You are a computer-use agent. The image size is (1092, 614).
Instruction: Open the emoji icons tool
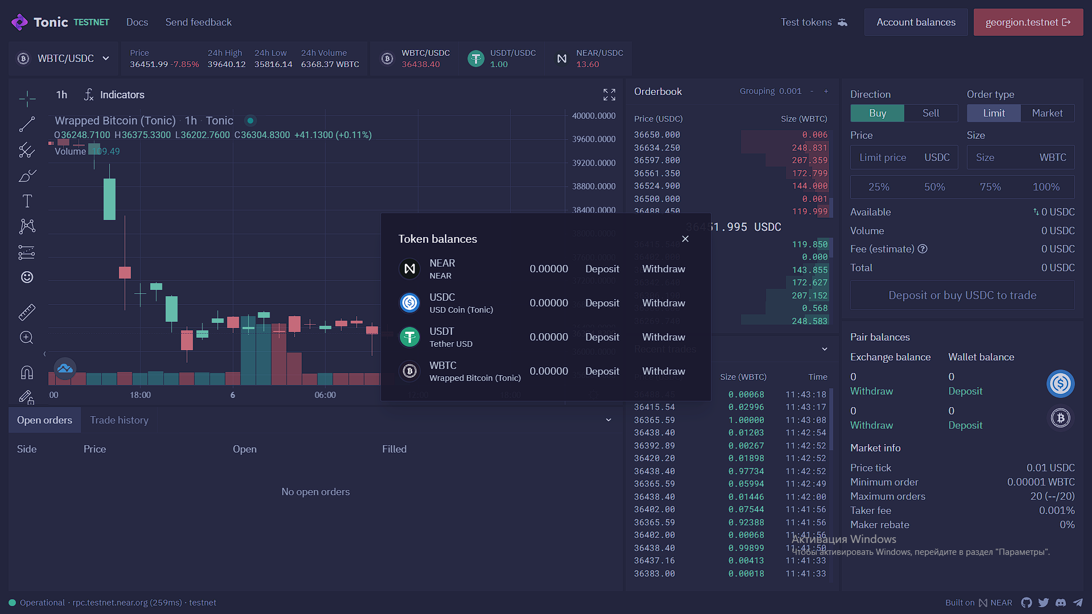click(x=27, y=277)
